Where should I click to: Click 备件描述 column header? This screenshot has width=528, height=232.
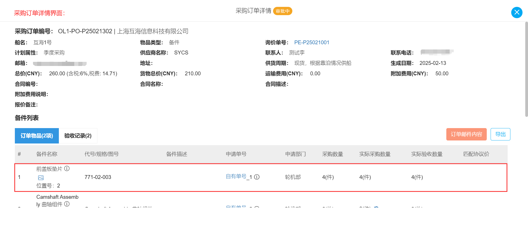pyautogui.click(x=177, y=154)
